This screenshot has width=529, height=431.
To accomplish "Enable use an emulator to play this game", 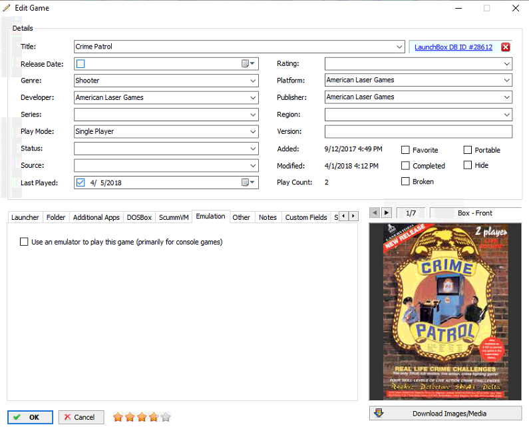I will 24,242.
